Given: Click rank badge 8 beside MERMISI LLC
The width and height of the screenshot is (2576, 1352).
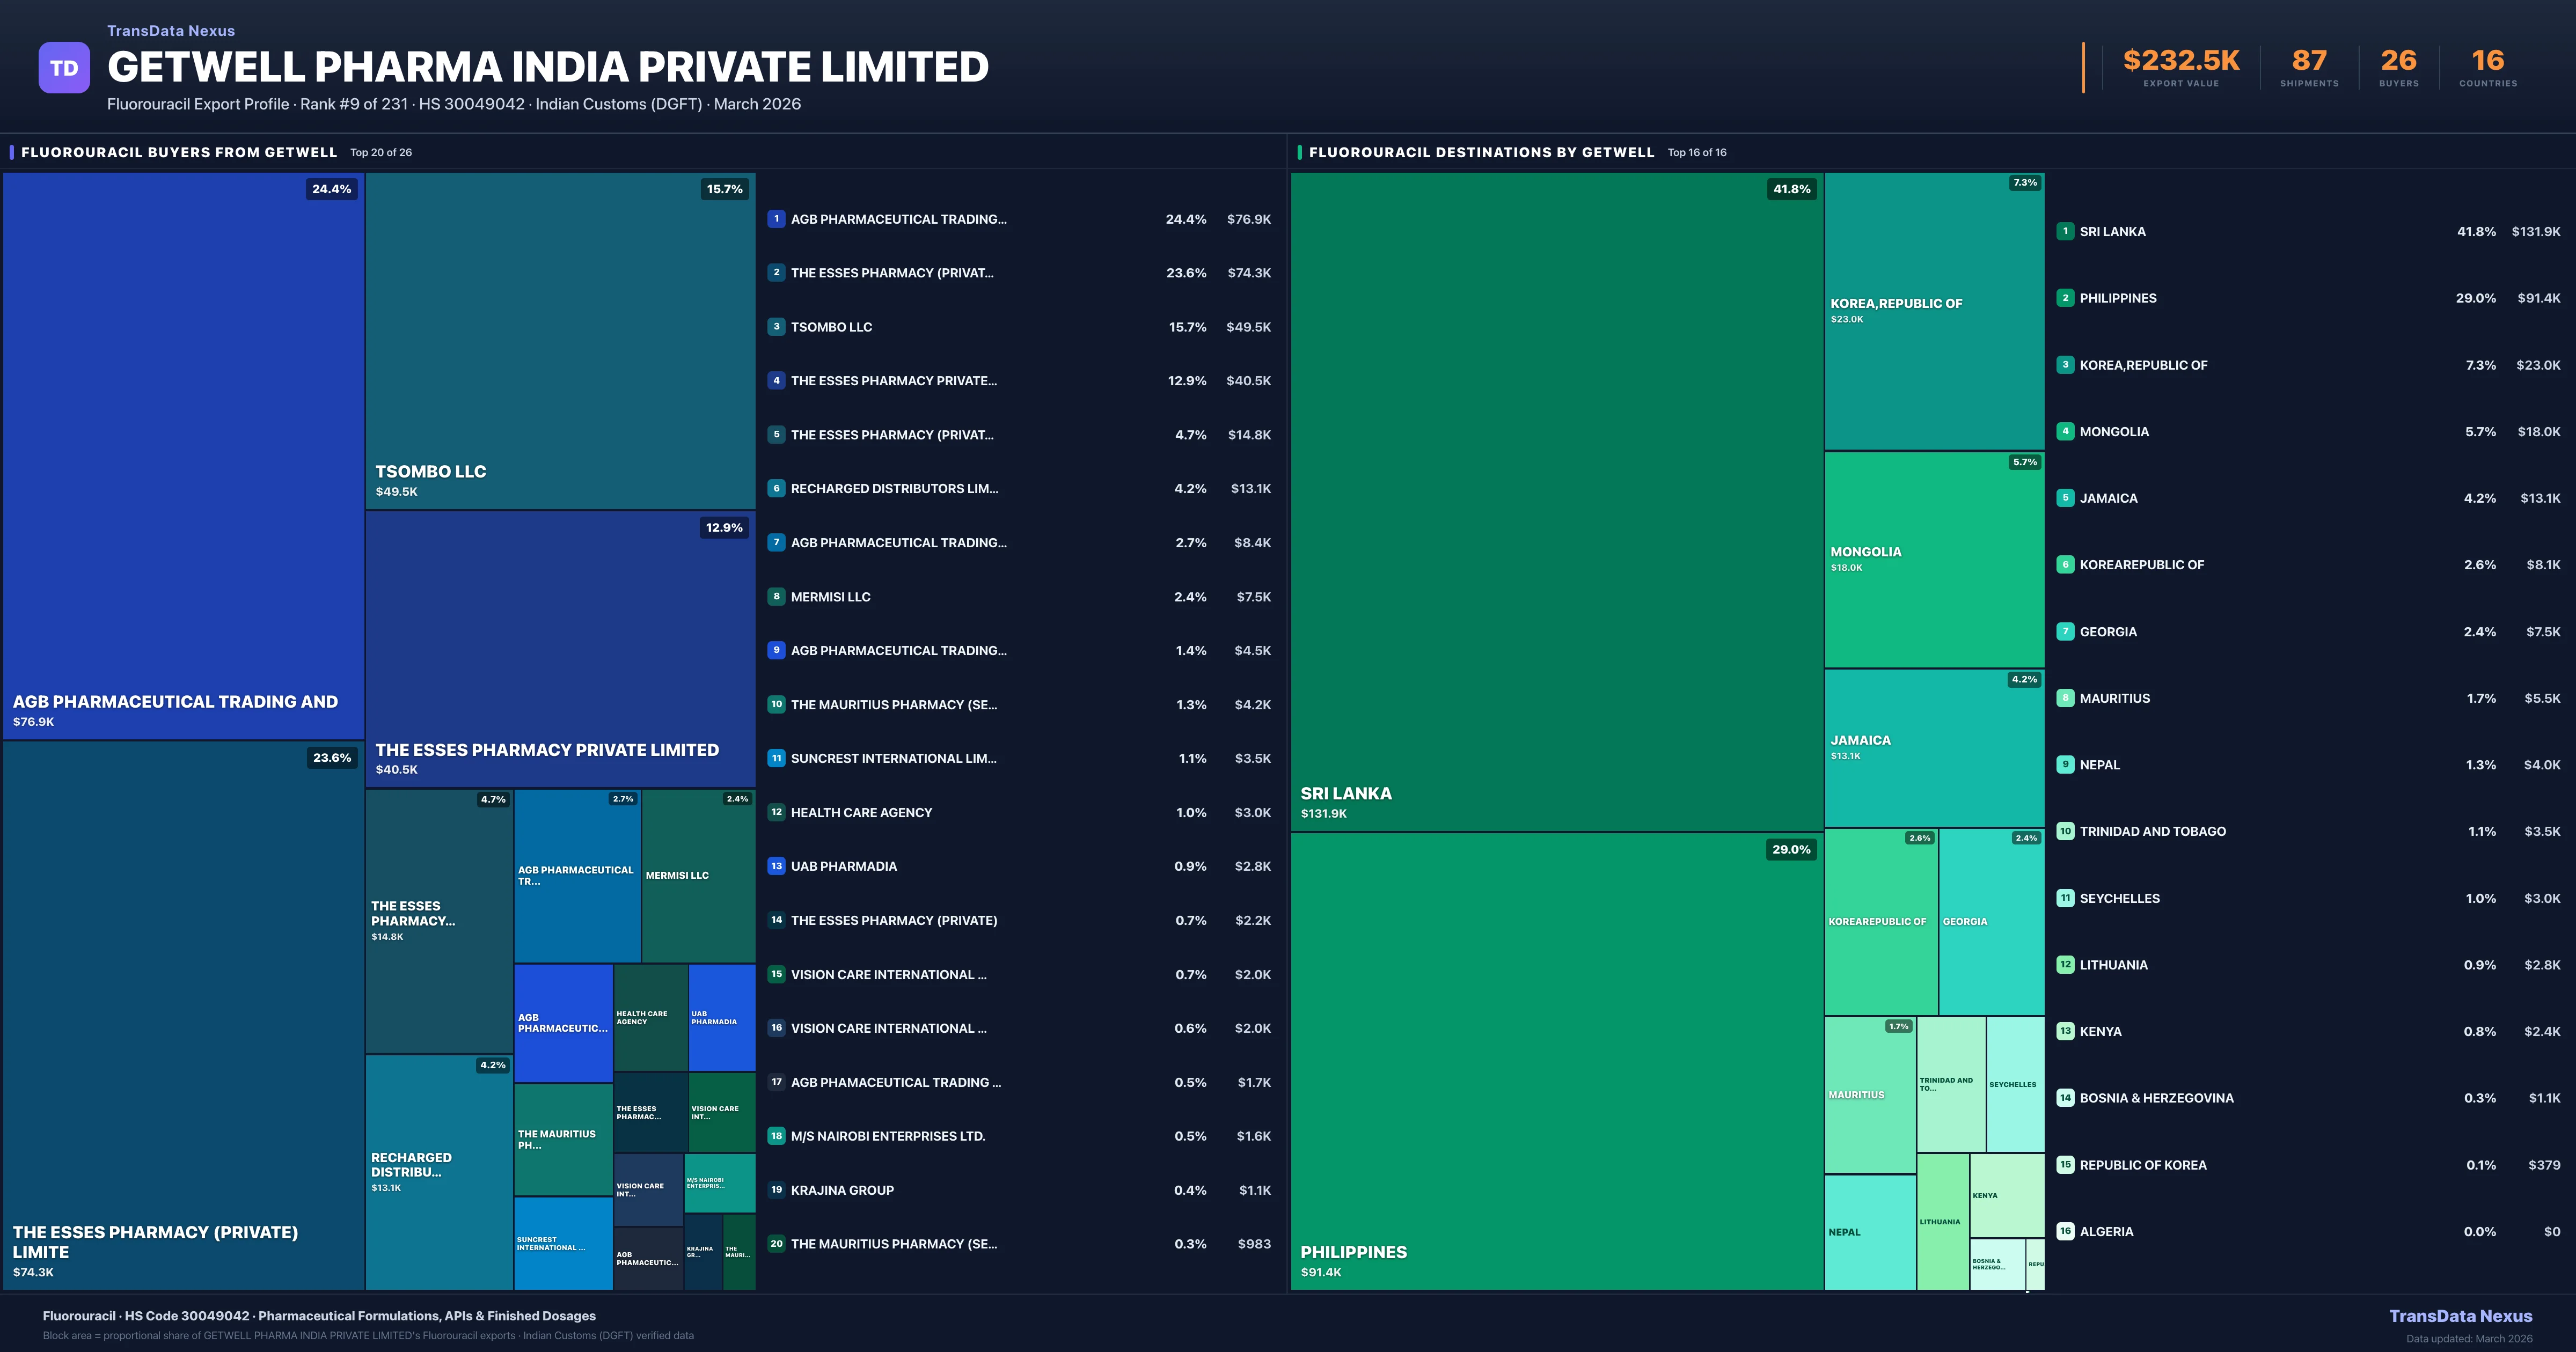Looking at the screenshot, I should click(776, 597).
